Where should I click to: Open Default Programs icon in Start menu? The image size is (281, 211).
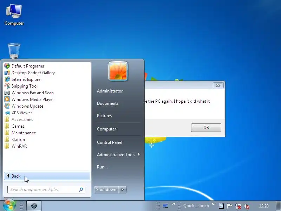[x=7, y=66]
